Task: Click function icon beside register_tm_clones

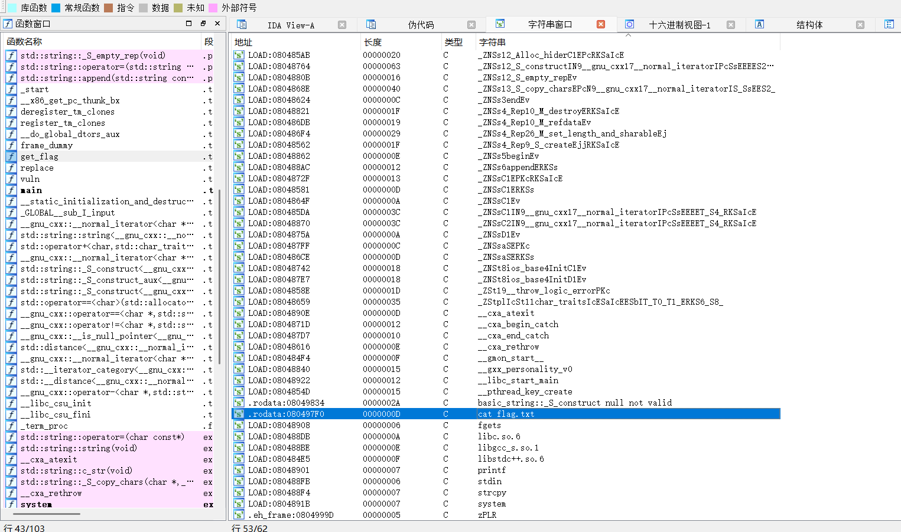Action: (11, 123)
